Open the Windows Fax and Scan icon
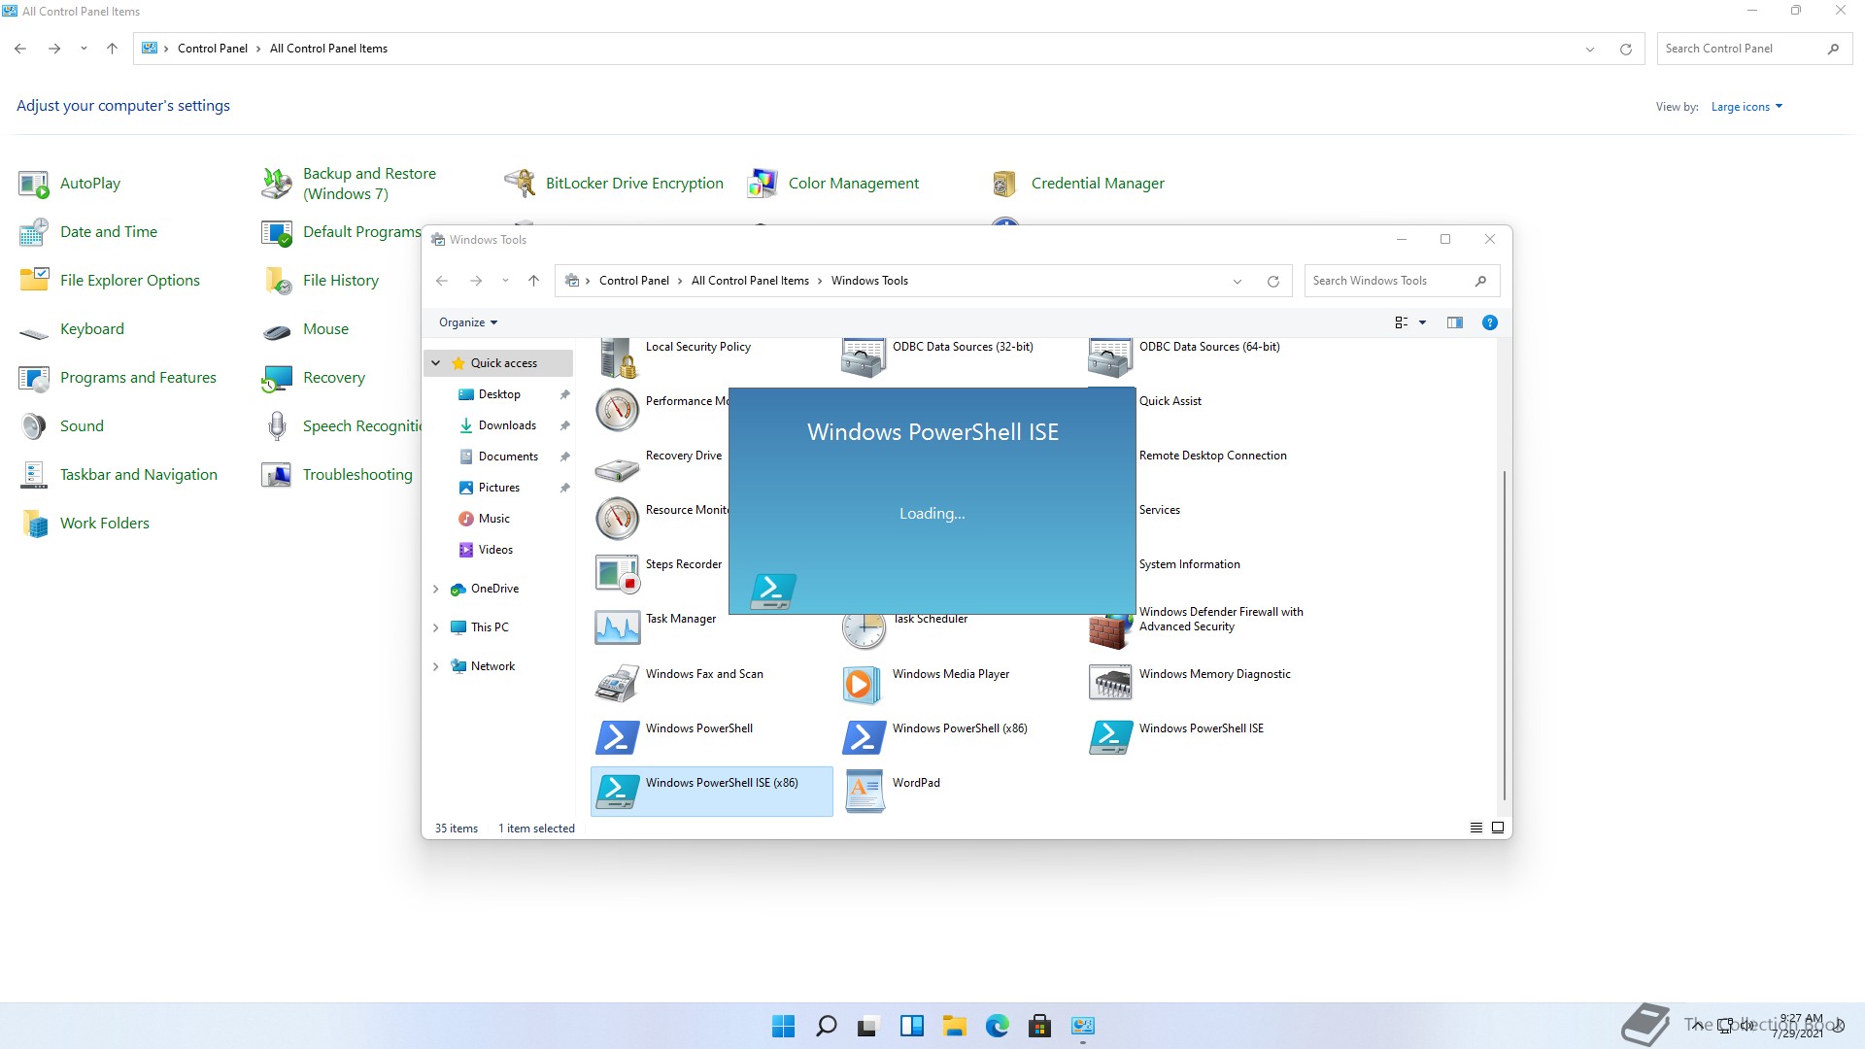Image resolution: width=1865 pixels, height=1049 pixels. click(618, 683)
